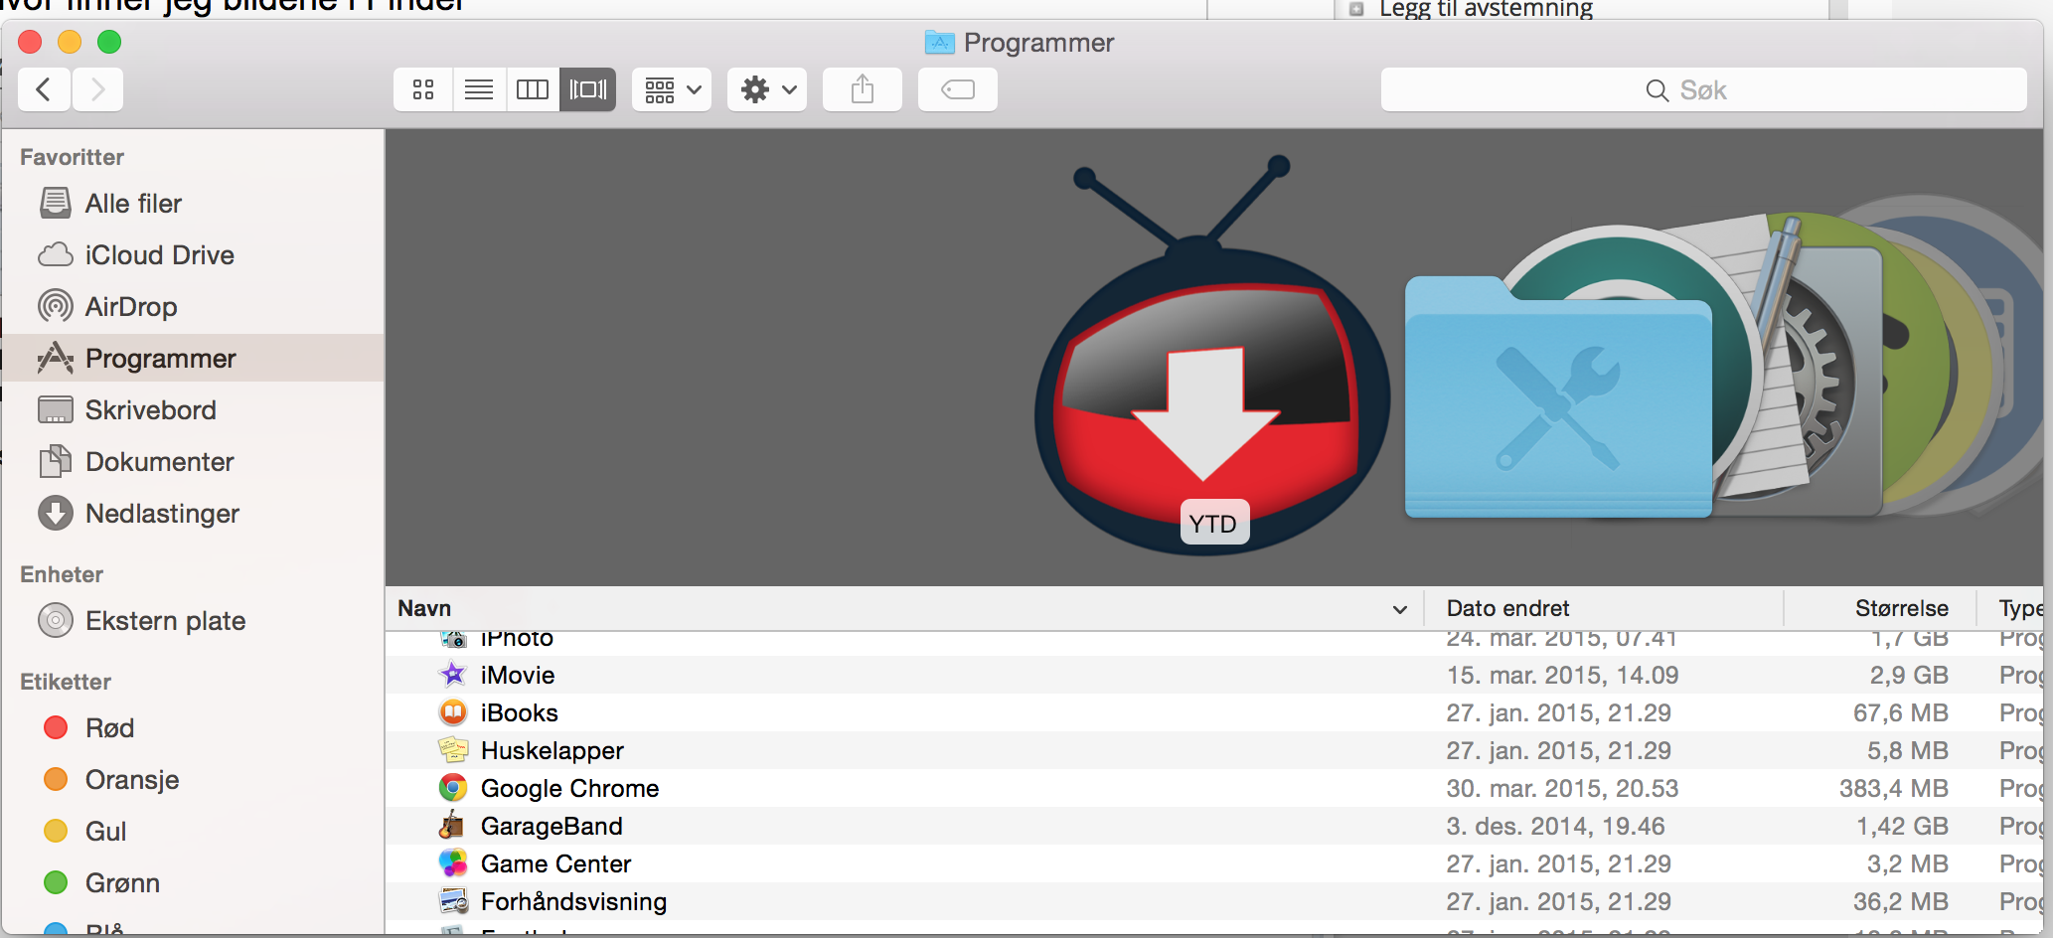Click the Enheter section header
Image resolution: width=2053 pixels, height=938 pixels.
click(62, 574)
